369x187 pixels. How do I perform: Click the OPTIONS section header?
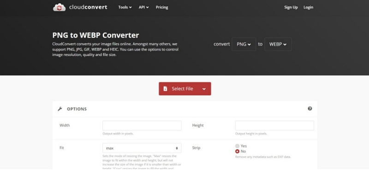(x=77, y=109)
